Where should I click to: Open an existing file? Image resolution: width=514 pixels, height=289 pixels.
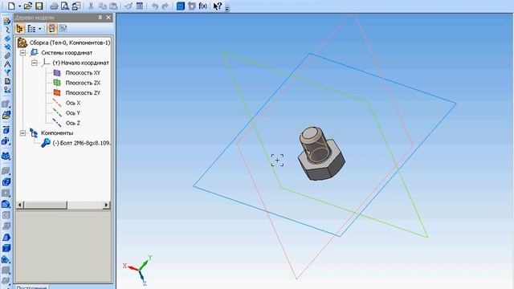click(x=28, y=6)
